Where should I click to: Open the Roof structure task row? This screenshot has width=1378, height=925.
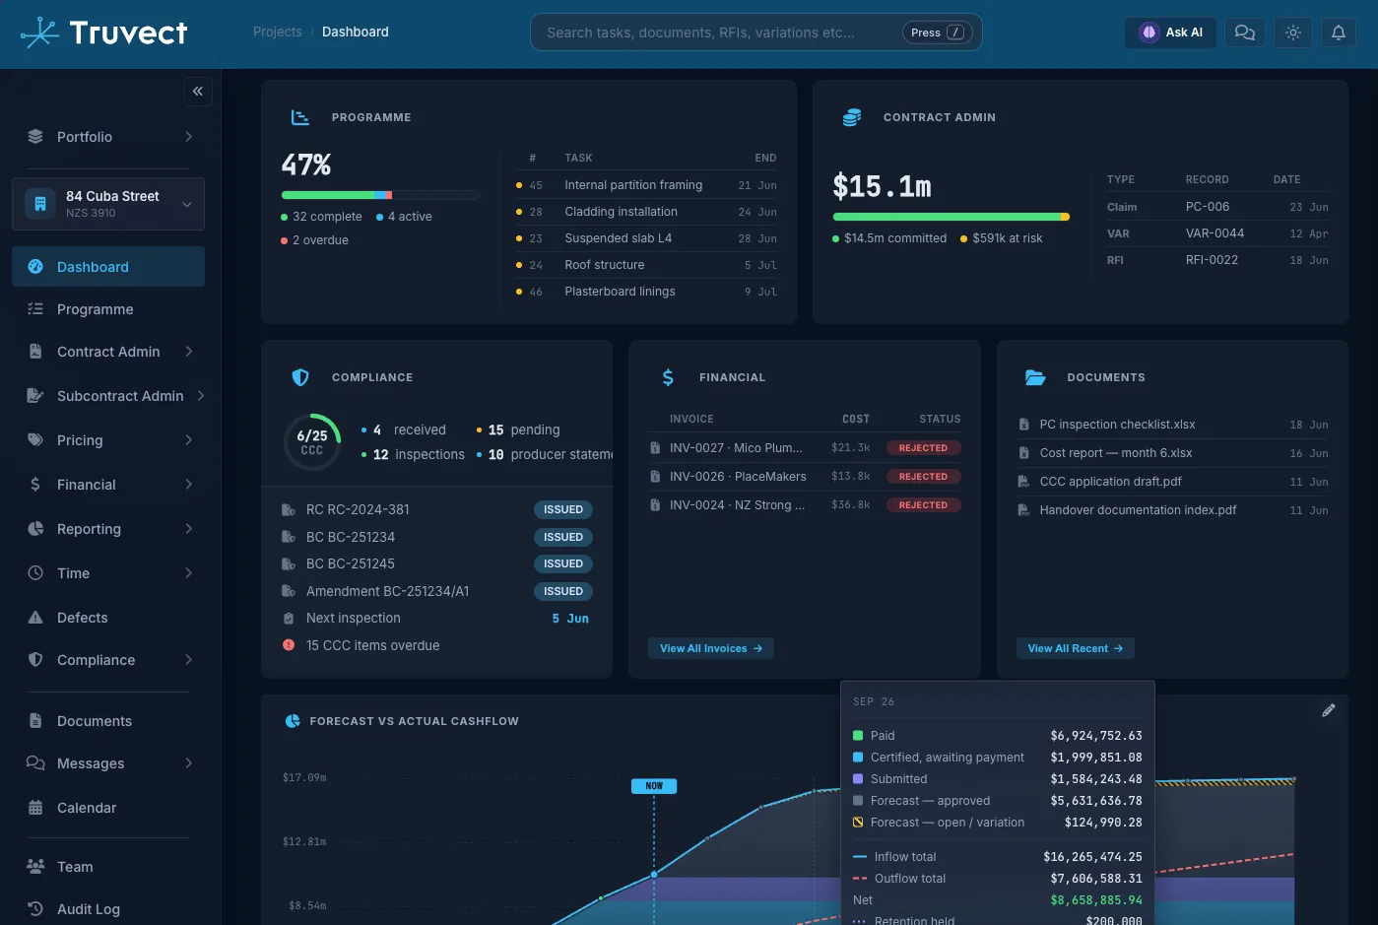(x=647, y=265)
